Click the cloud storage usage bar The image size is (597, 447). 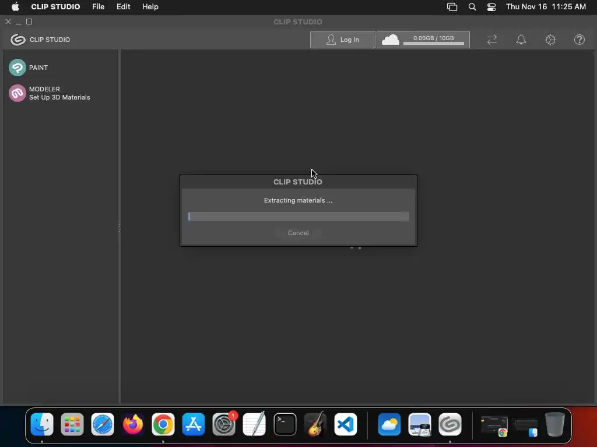434,43
